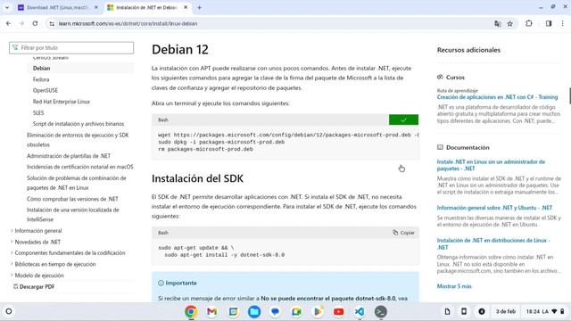Viewport: 571px width, 321px height.
Task: Close the Download .NET tab
Action: [96, 7]
